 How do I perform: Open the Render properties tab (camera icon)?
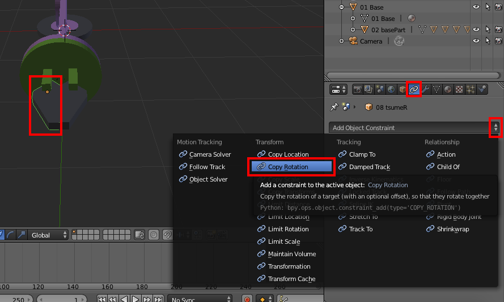357,89
